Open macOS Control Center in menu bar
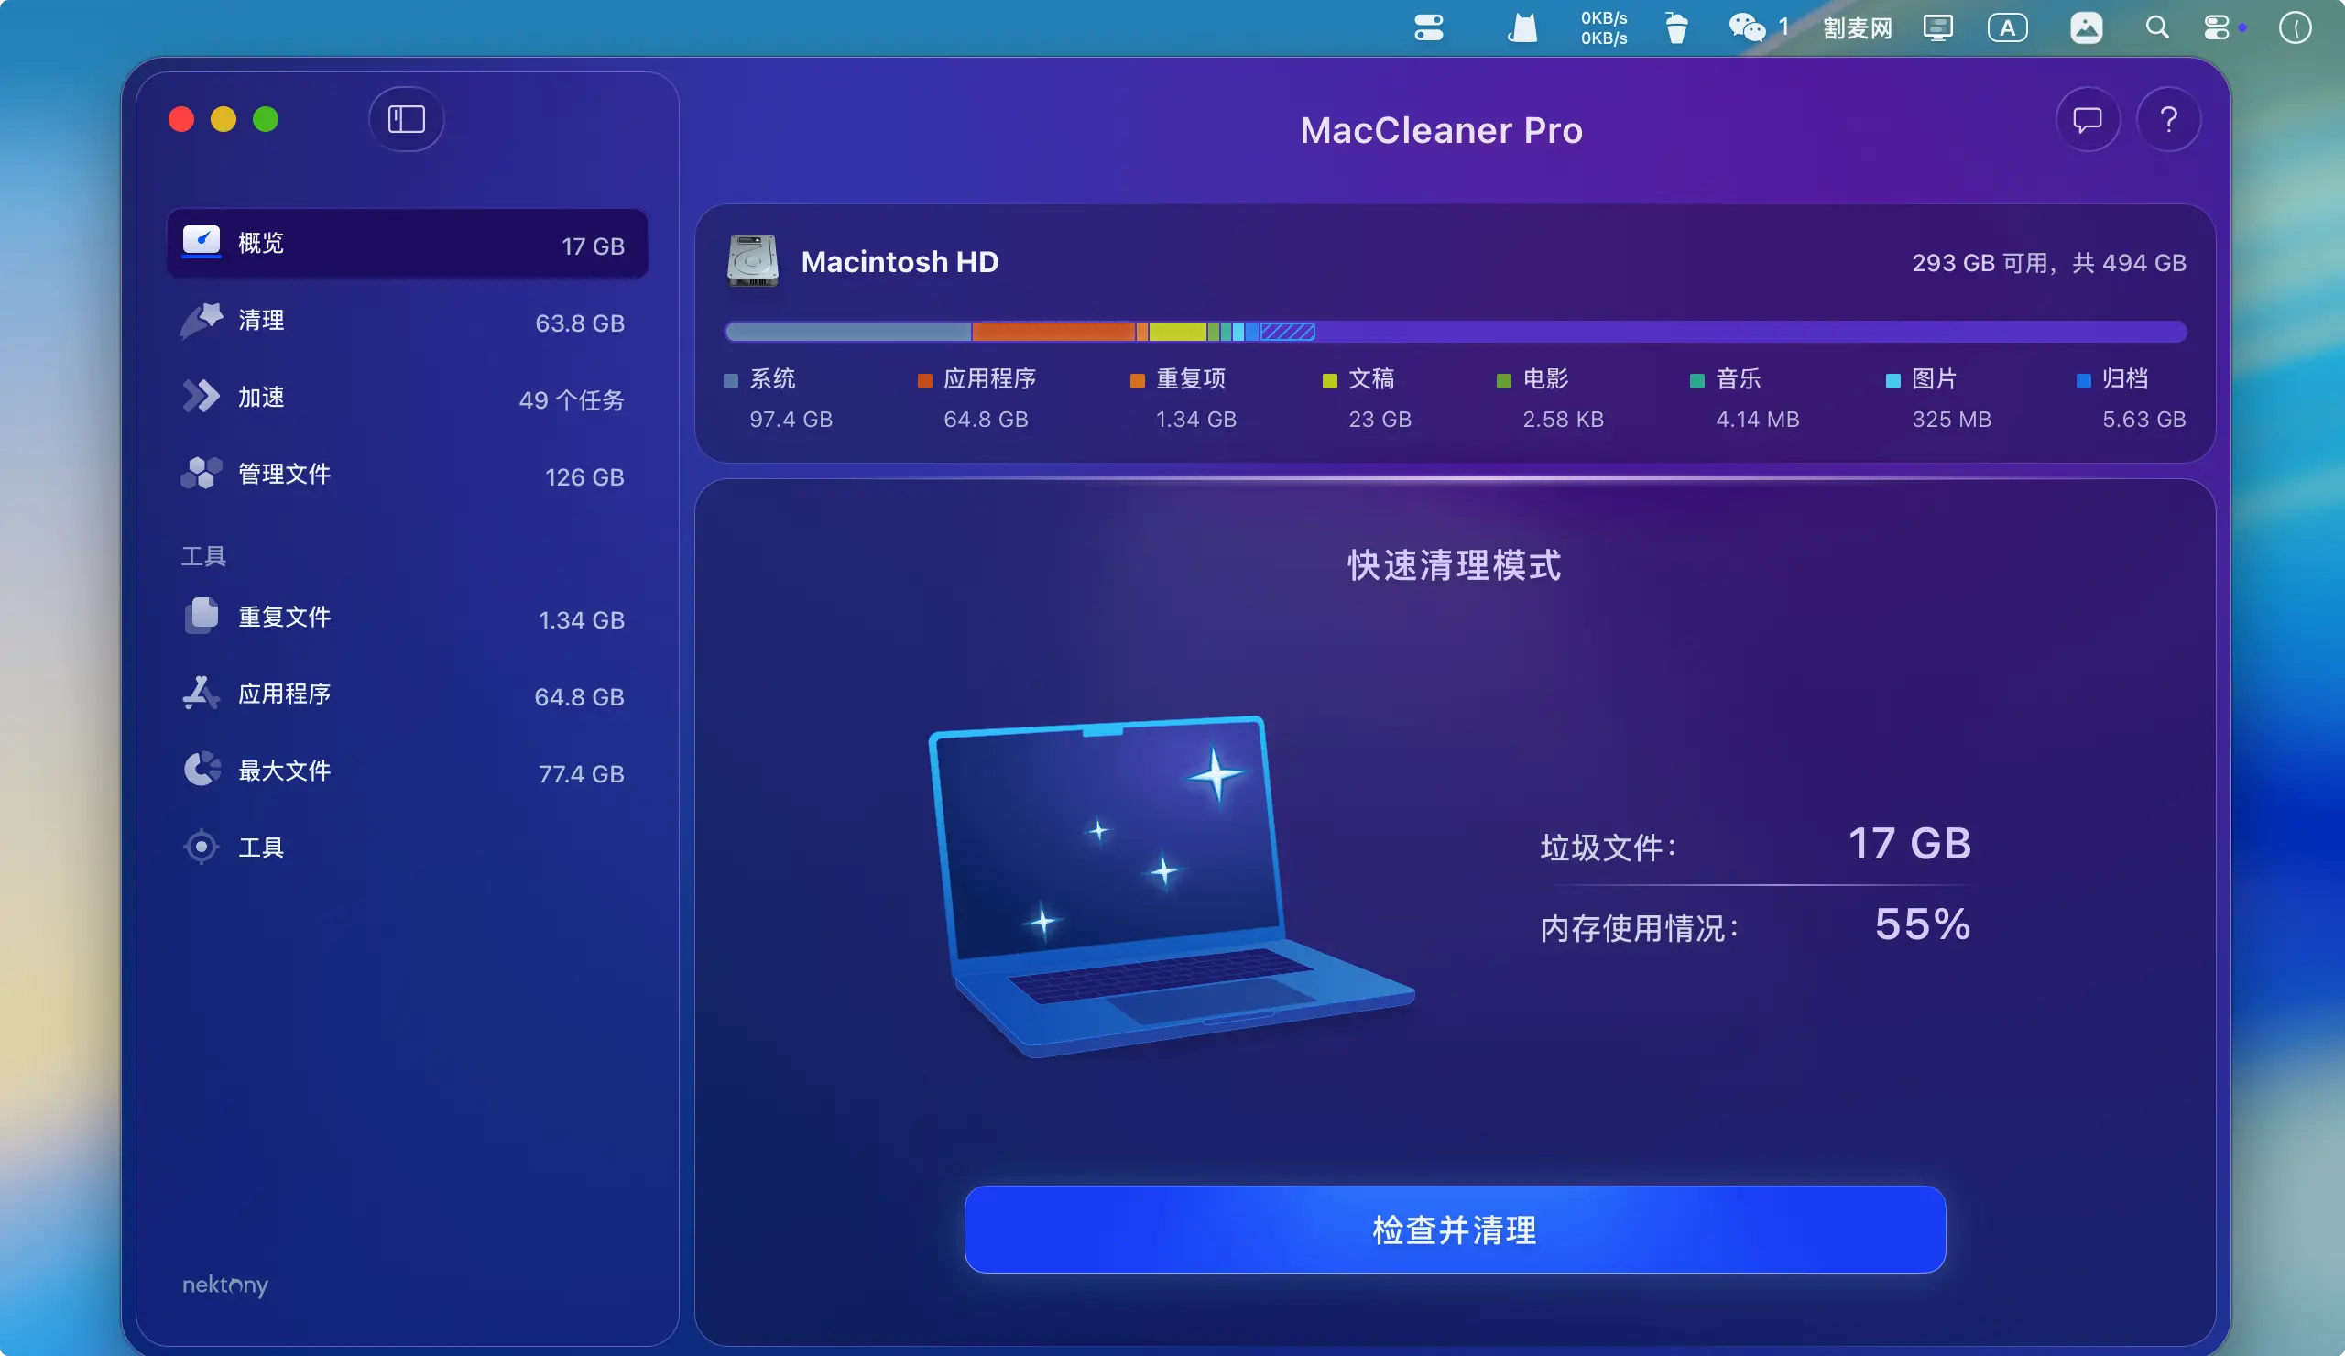This screenshot has height=1356, width=2345. [x=2217, y=27]
